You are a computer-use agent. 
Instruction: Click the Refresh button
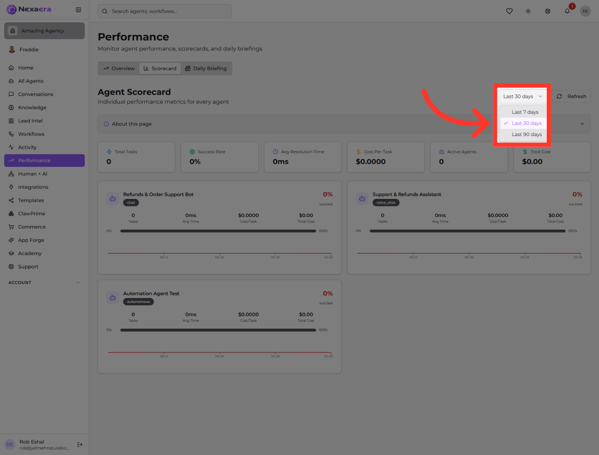572,96
